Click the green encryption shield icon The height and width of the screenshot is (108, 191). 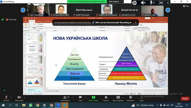click(x=3, y=19)
